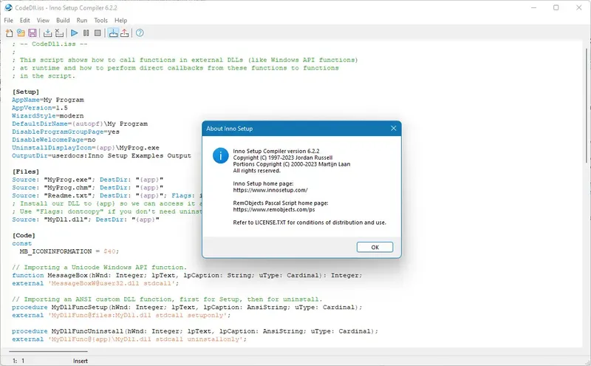Click the 'procedure MyDllFuncSetup' declaration line
The image size is (591, 366).
187,307
